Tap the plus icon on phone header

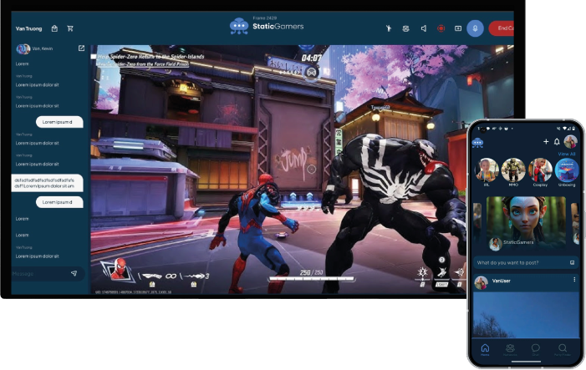[x=546, y=141]
